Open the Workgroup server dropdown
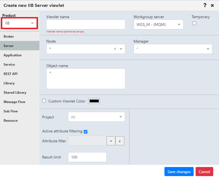This screenshot has width=219, height=178. pos(158,25)
